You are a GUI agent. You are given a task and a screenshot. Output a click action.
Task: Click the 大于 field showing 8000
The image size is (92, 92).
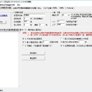(x=61, y=25)
